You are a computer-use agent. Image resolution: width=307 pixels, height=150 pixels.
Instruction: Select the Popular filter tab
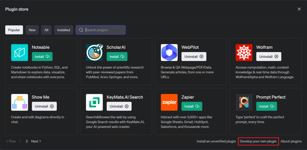[14, 30]
